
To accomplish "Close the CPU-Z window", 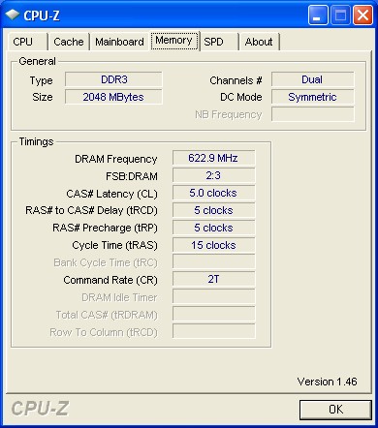I will click(362, 15).
